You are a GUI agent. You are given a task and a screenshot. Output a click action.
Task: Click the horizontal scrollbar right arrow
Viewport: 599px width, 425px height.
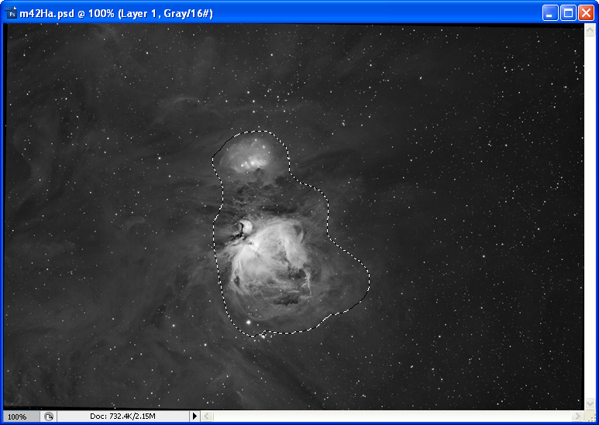tap(577, 416)
